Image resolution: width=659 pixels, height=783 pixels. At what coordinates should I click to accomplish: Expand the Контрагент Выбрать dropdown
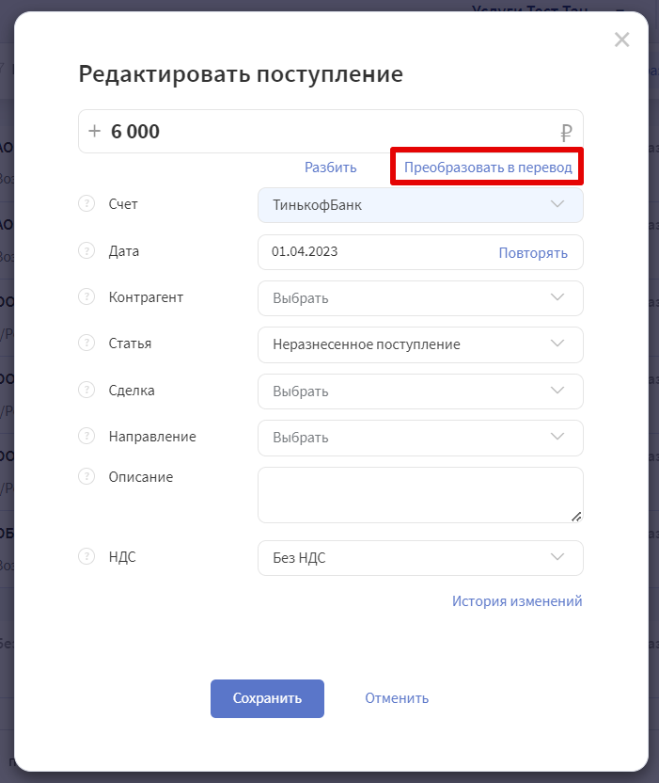pos(420,298)
